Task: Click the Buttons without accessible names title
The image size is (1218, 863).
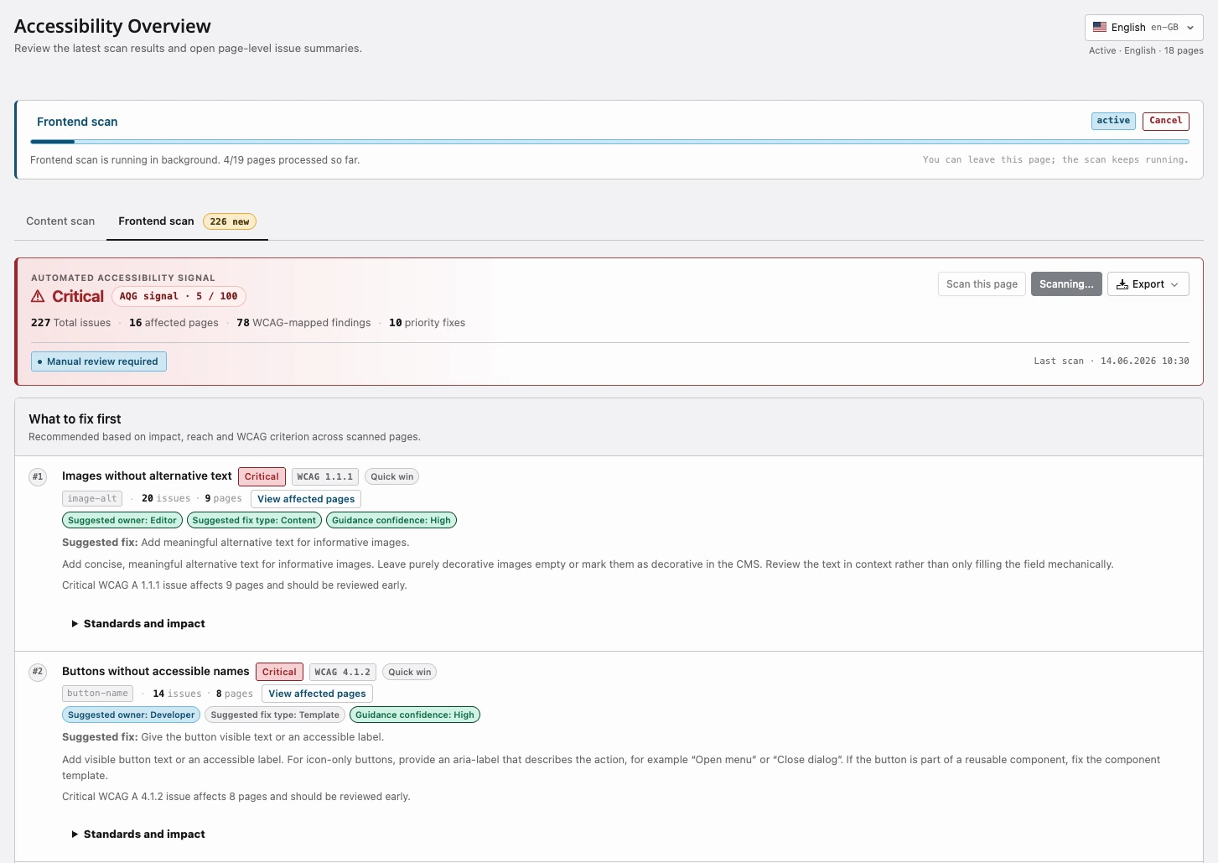Action: click(156, 671)
